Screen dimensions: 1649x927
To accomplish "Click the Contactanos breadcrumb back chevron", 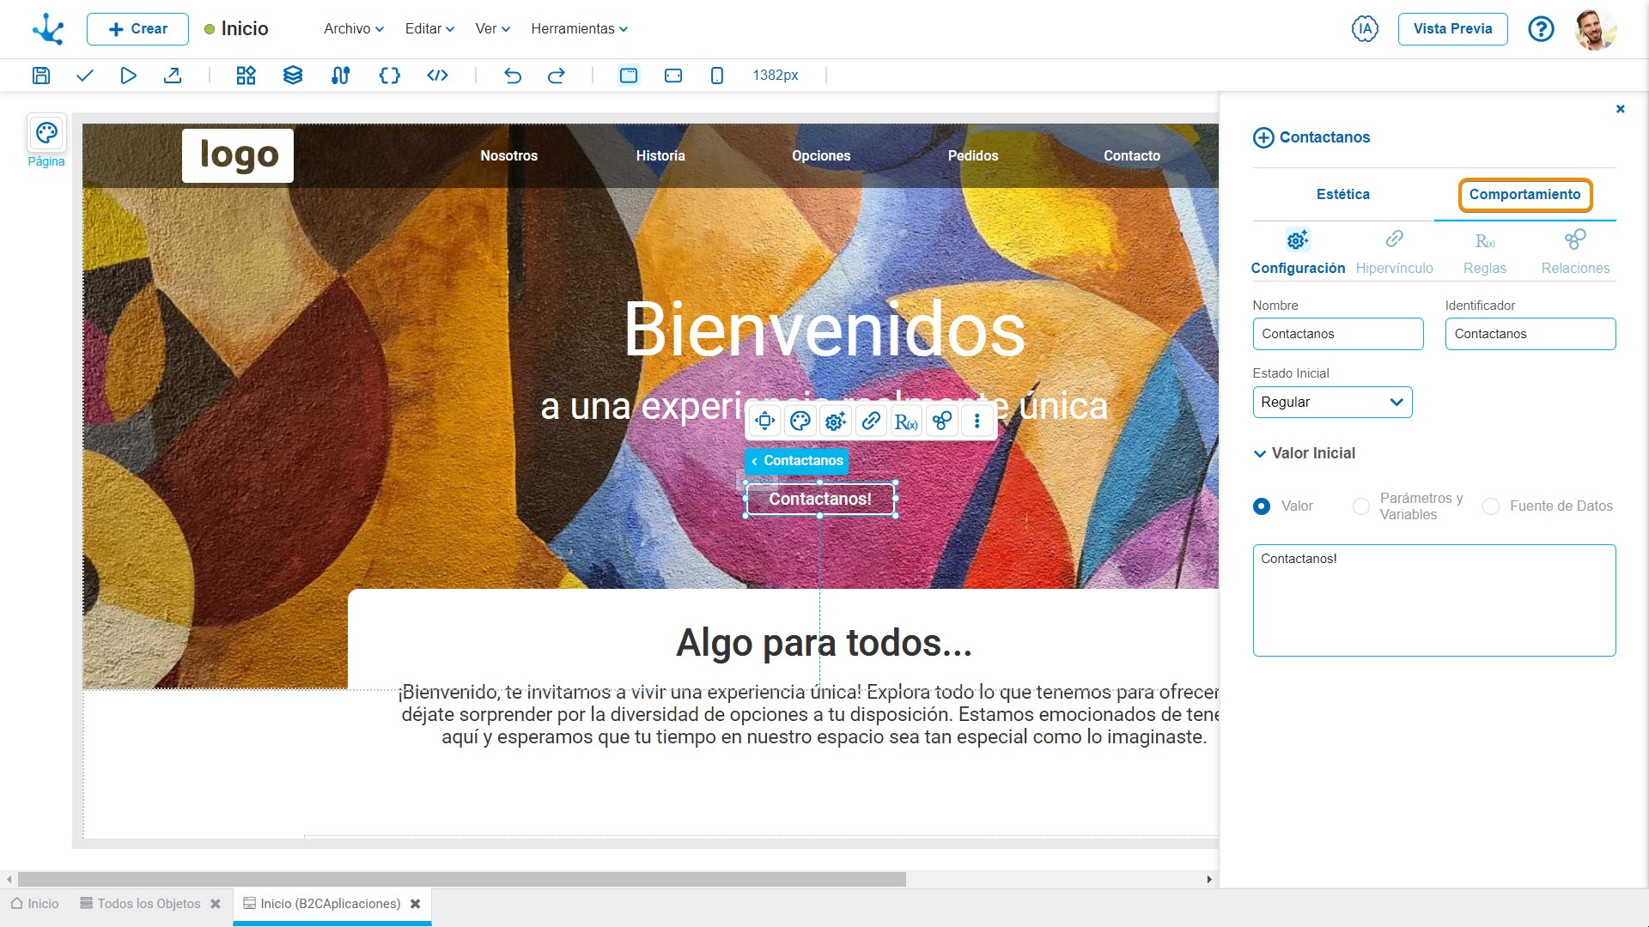I will coord(754,461).
